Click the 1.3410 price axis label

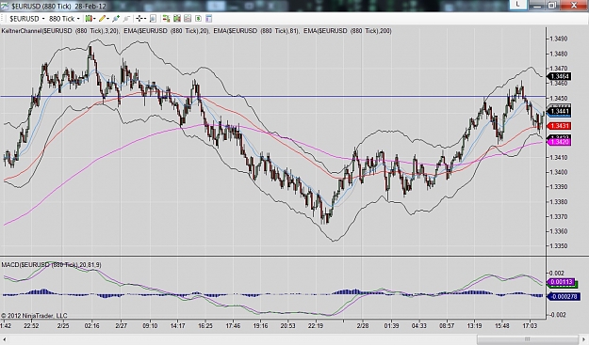(x=559, y=157)
